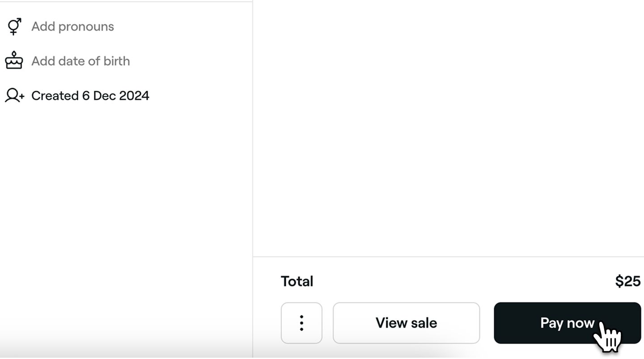Click the divider line above the Total row
Image resolution: width=644 pixels, height=359 pixels.
tap(447, 257)
